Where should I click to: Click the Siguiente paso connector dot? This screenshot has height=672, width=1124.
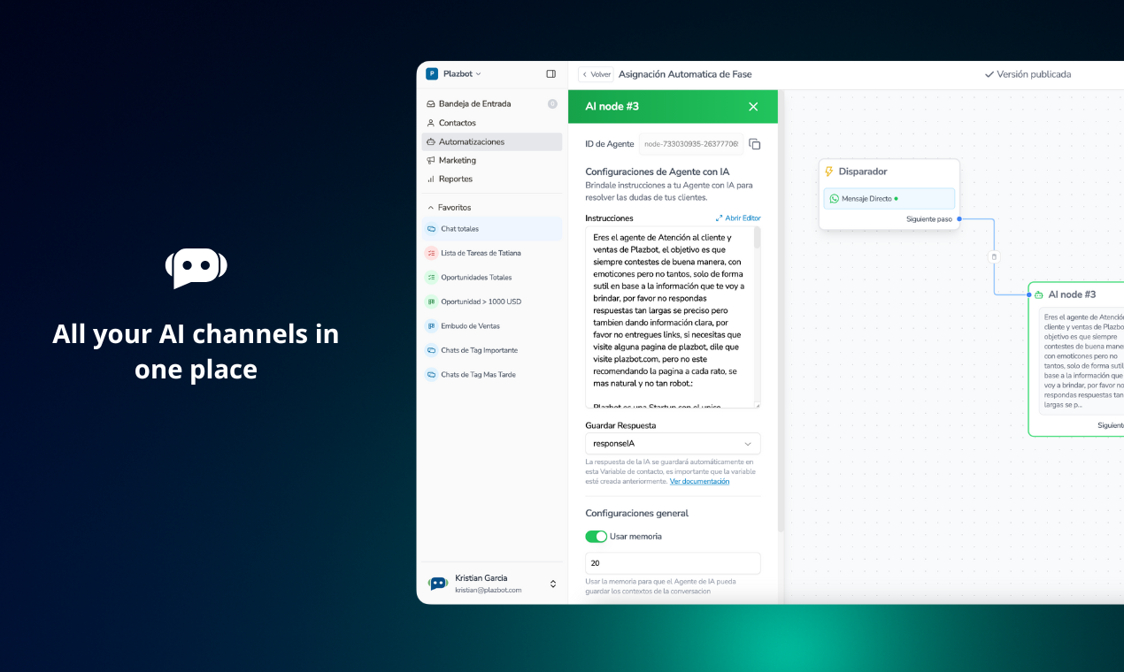(959, 218)
